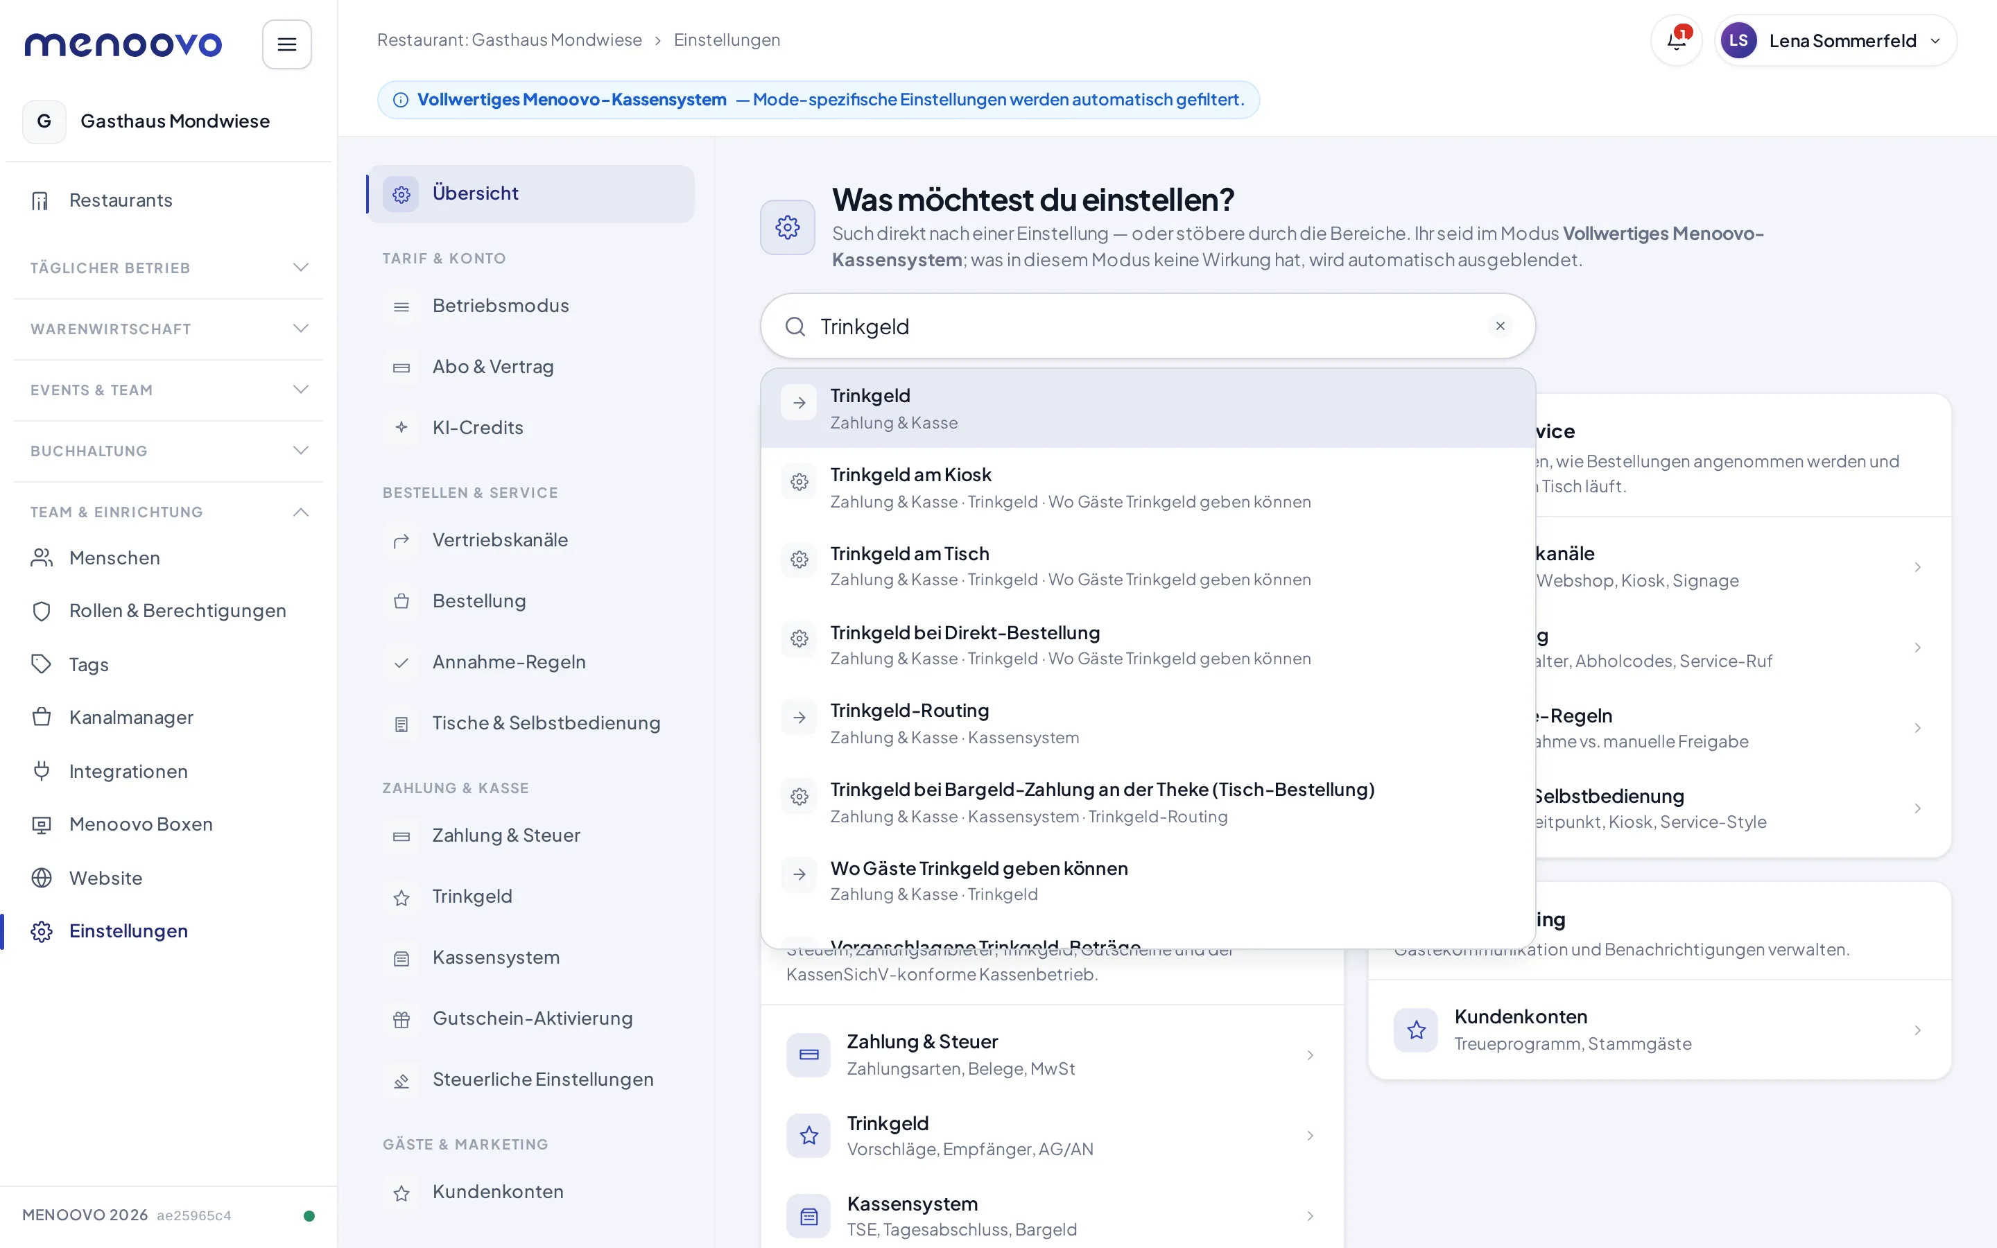The width and height of the screenshot is (1997, 1248).
Task: Click the Trinkgeld search input
Action: tap(1147, 326)
